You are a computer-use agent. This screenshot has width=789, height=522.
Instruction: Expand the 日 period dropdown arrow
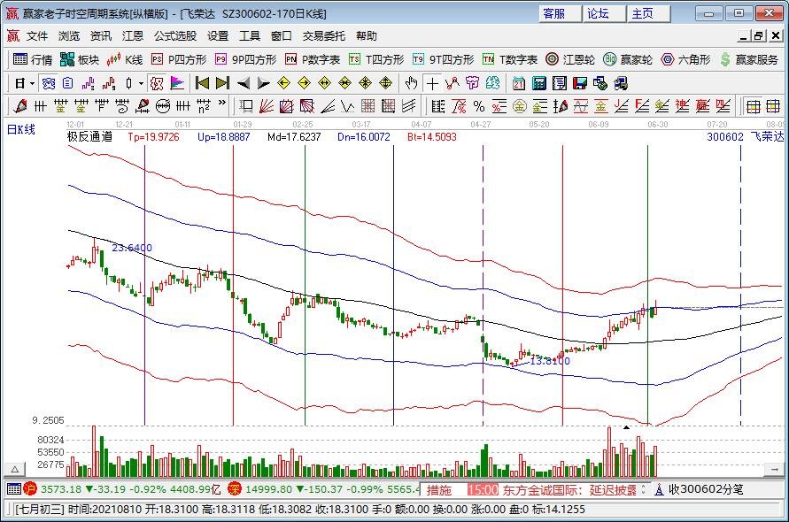(x=32, y=83)
